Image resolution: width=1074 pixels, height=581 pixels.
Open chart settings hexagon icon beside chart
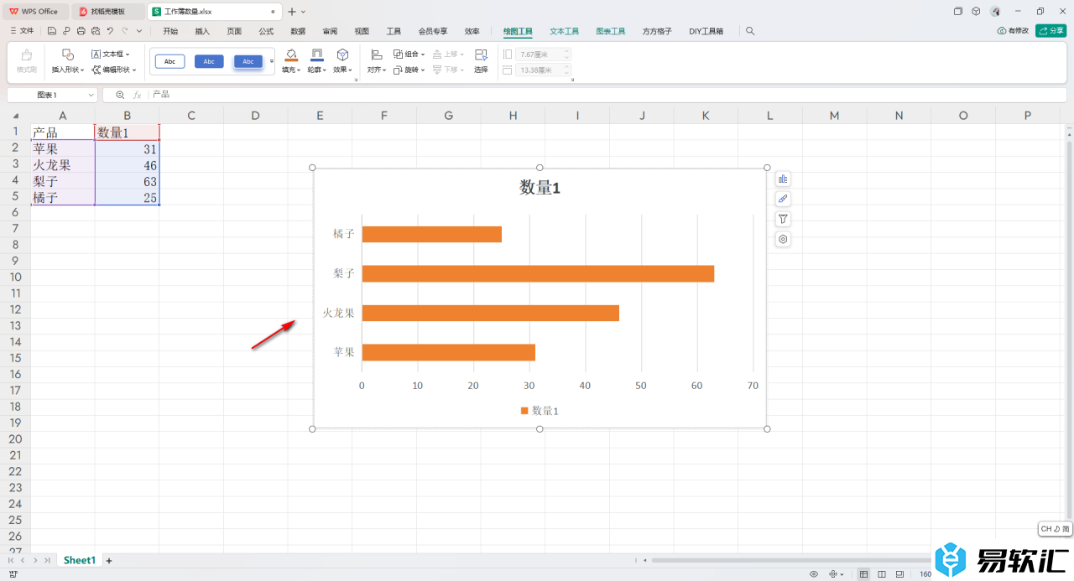point(783,239)
